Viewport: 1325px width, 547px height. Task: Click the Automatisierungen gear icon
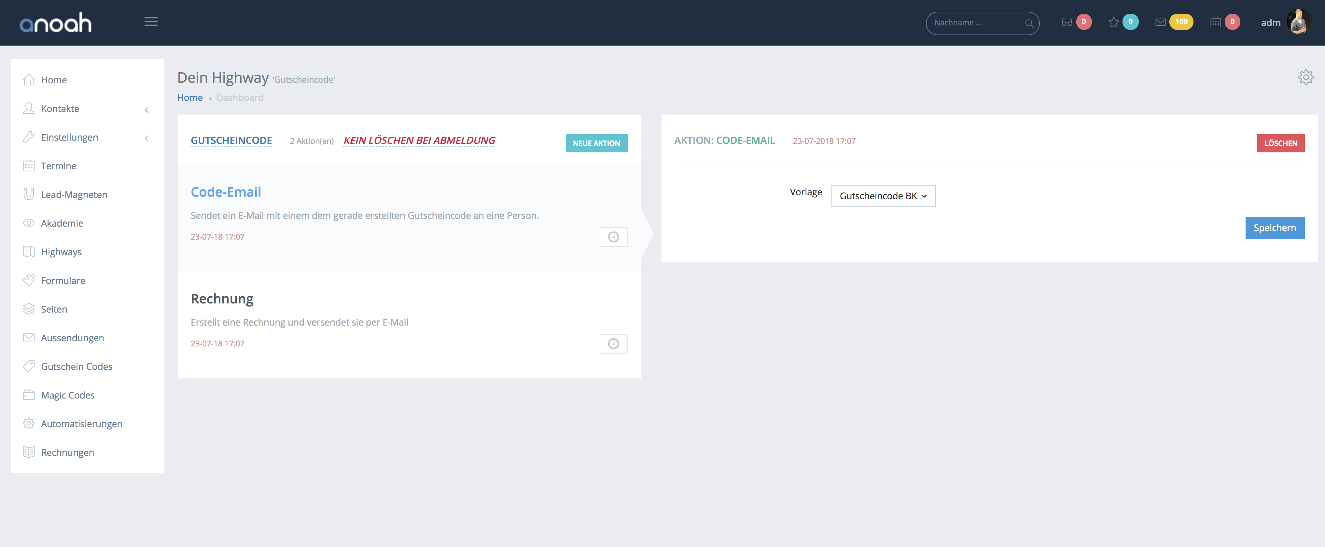click(29, 424)
